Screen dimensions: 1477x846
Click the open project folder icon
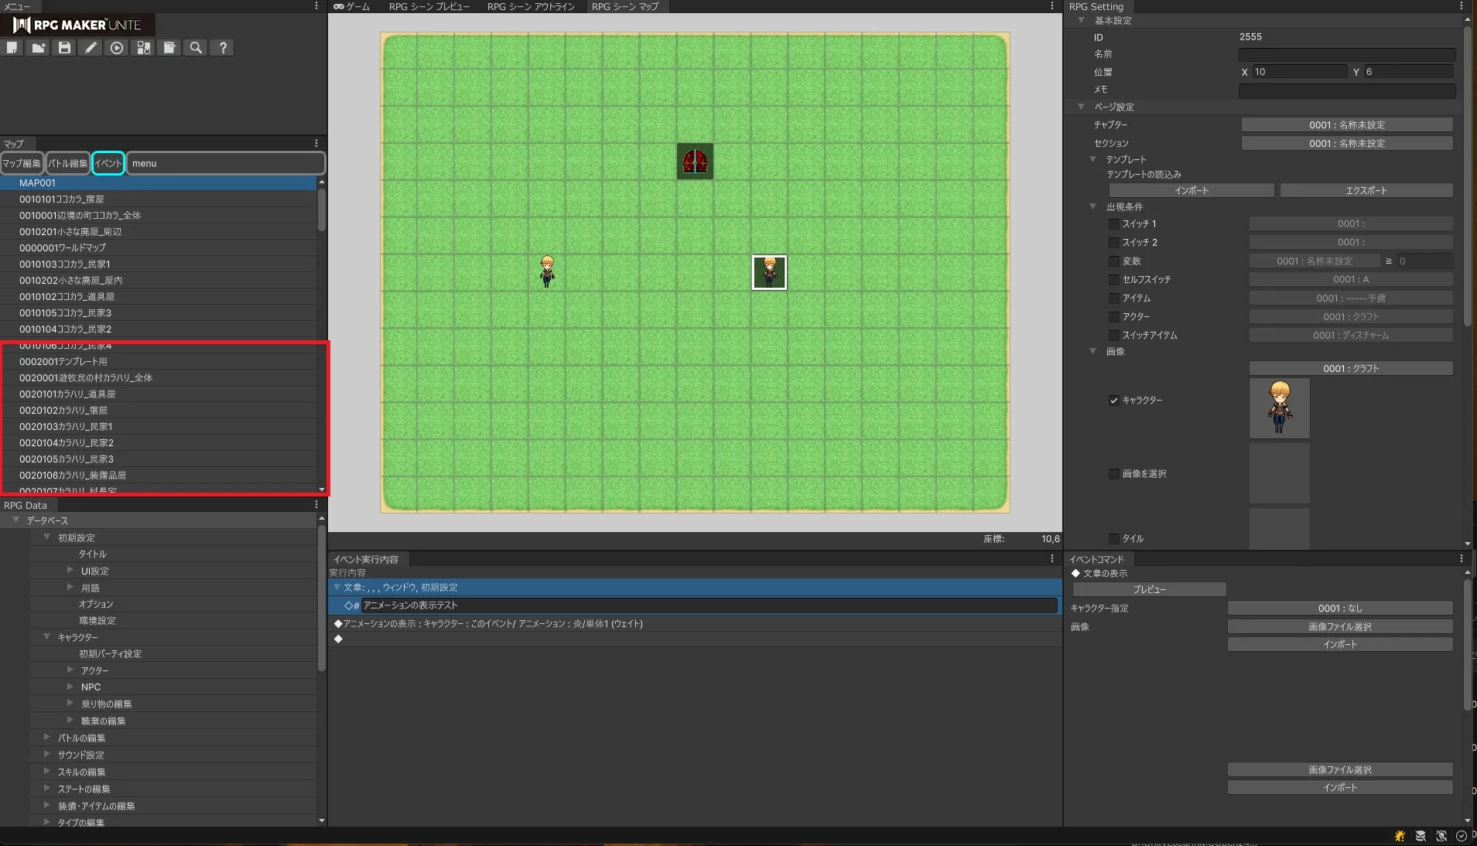tap(38, 48)
